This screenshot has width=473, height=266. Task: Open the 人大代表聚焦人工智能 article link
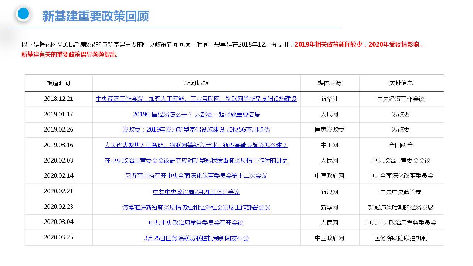pyautogui.click(x=196, y=145)
